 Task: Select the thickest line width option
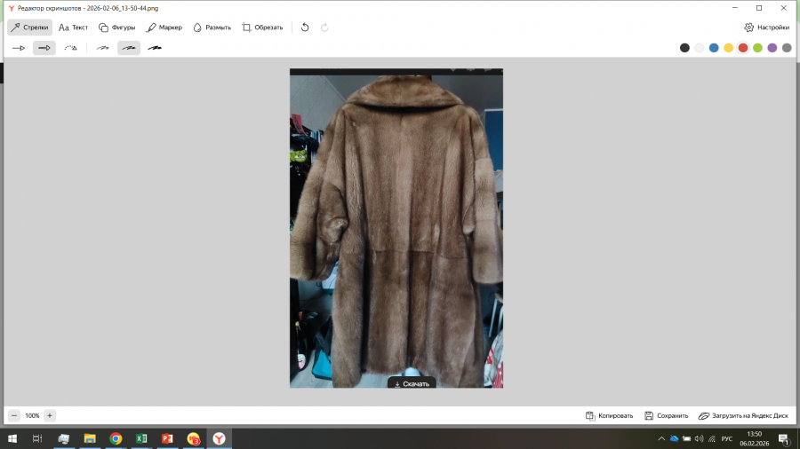click(x=155, y=48)
